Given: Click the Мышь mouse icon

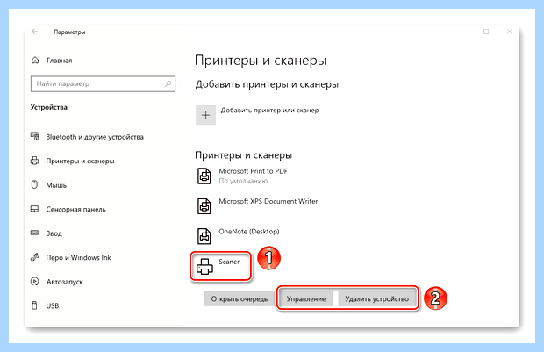Looking at the screenshot, I should click(x=34, y=184).
